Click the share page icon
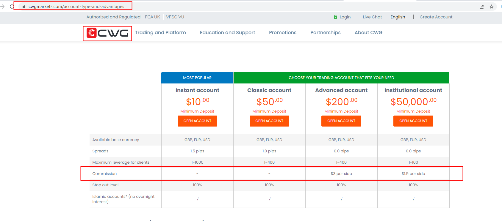This screenshot has height=221, width=502. pyautogui.click(x=482, y=7)
